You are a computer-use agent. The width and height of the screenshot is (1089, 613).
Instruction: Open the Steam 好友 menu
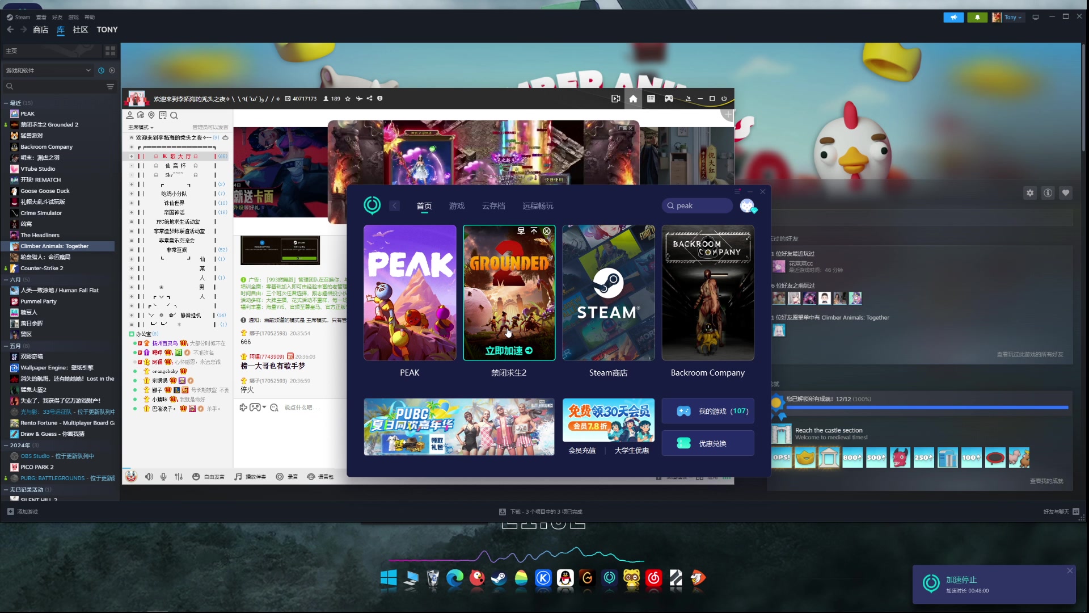pyautogui.click(x=57, y=17)
